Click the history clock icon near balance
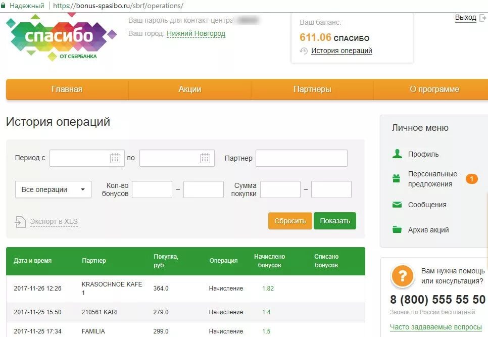The image size is (488, 337). pos(304,51)
